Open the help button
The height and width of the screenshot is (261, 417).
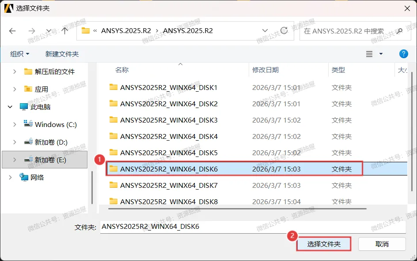tap(403, 54)
